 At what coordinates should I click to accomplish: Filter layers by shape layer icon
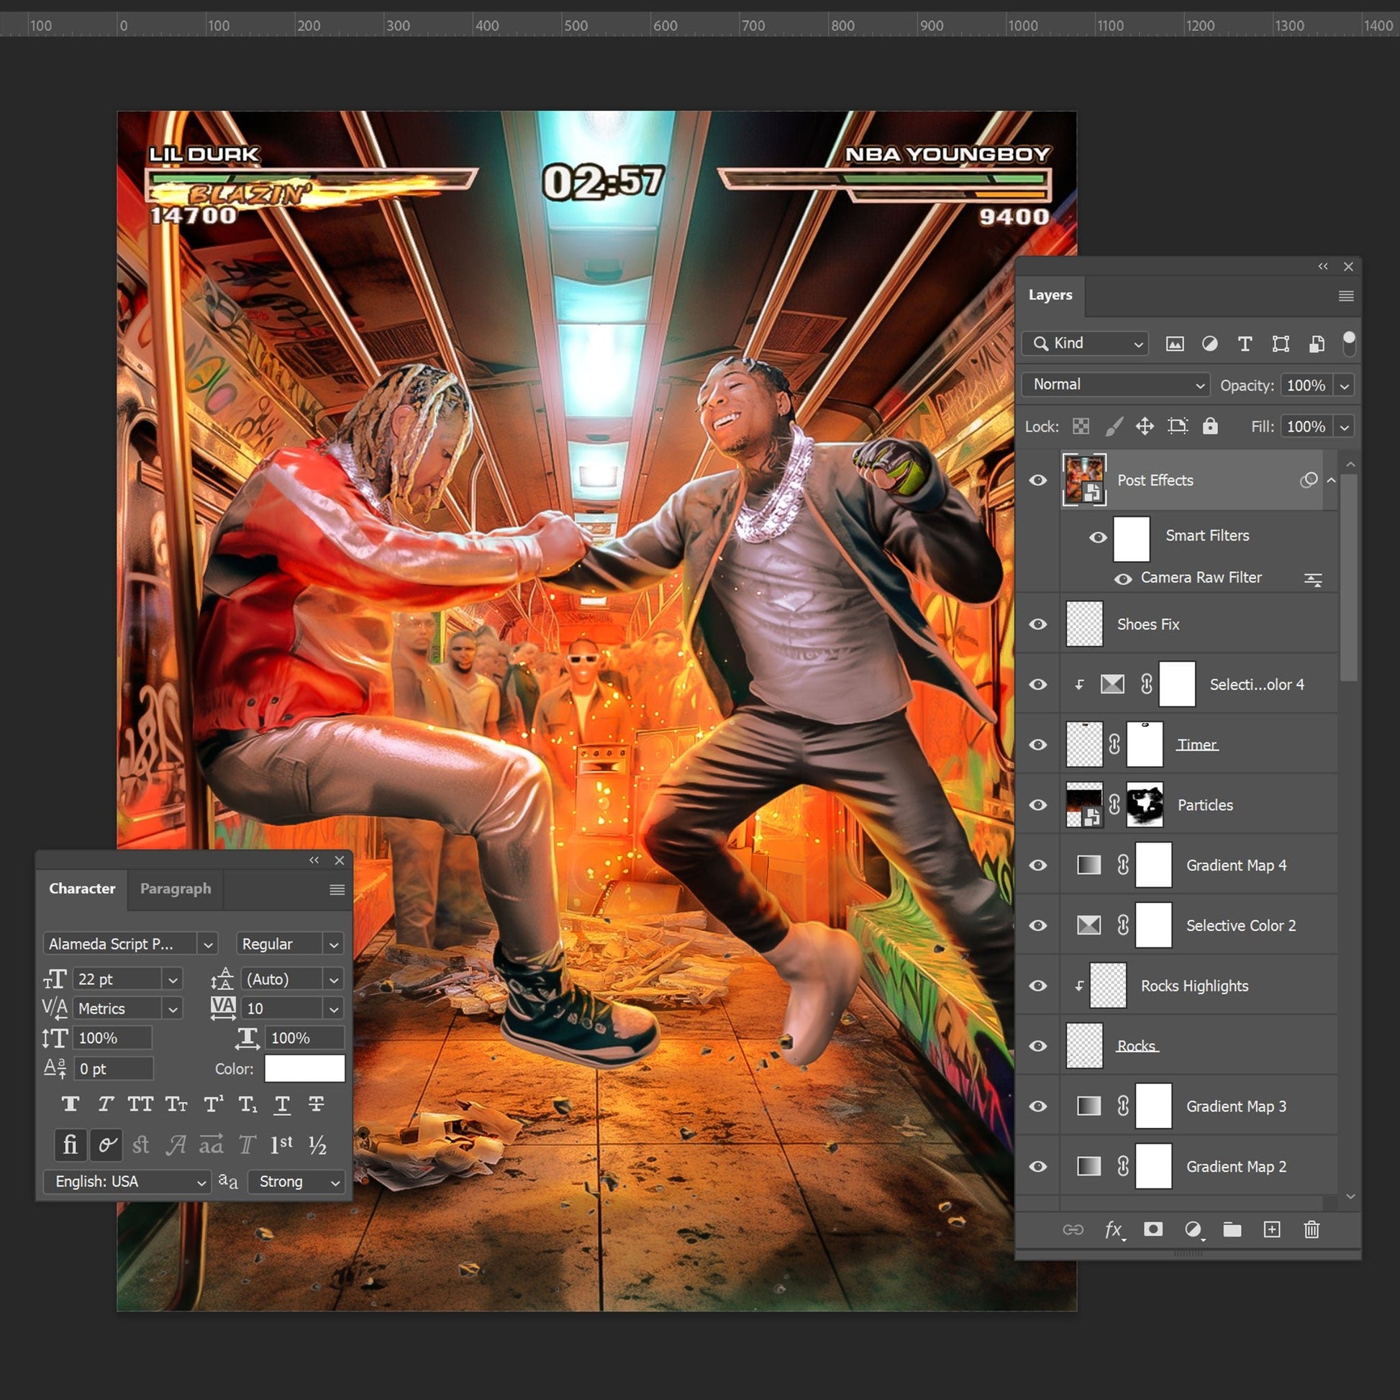pos(1281,343)
